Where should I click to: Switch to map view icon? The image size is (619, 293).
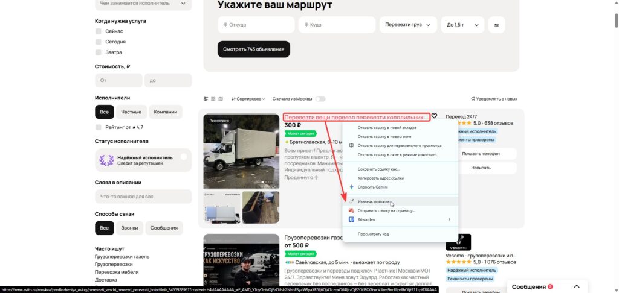click(x=221, y=99)
